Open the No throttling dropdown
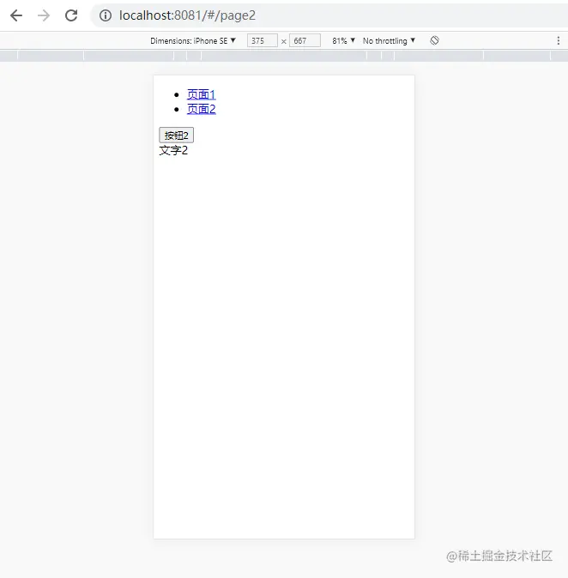 pyautogui.click(x=390, y=40)
